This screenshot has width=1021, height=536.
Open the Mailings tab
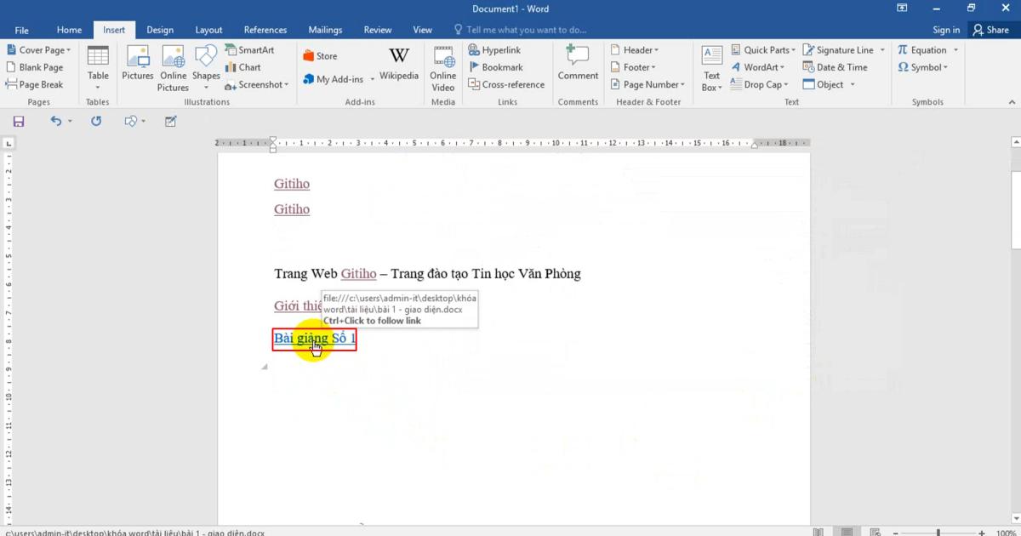tap(325, 29)
